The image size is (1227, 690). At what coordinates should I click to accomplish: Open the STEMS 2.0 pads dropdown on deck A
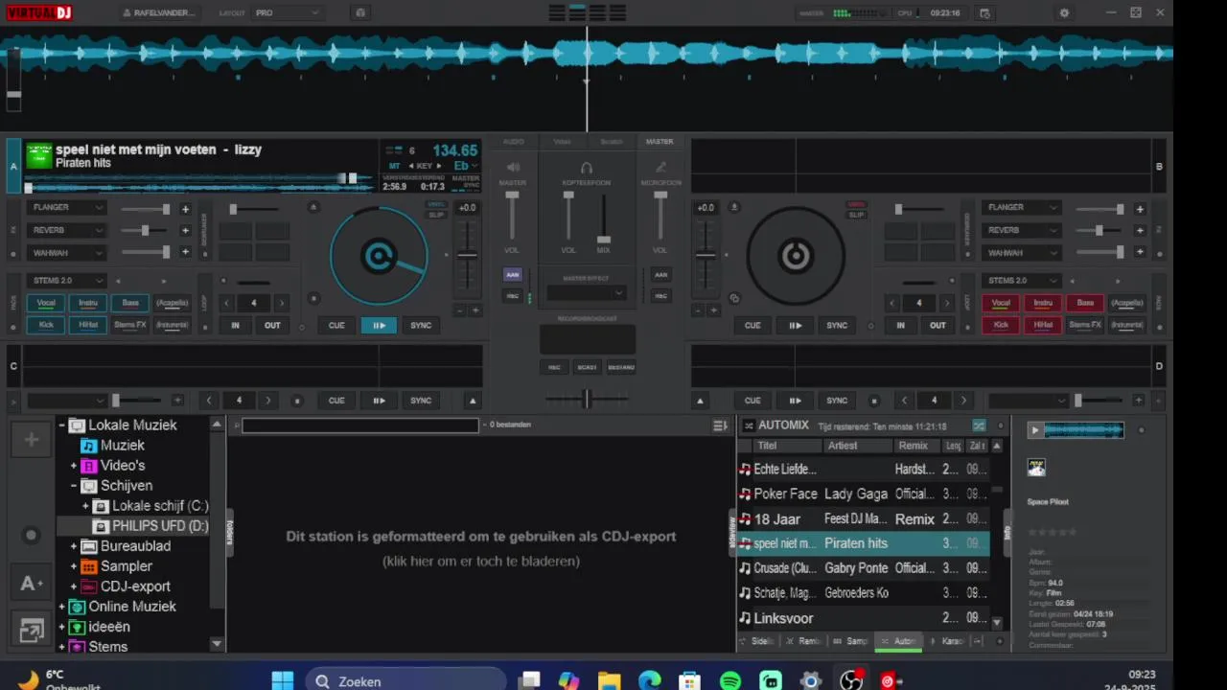point(67,281)
